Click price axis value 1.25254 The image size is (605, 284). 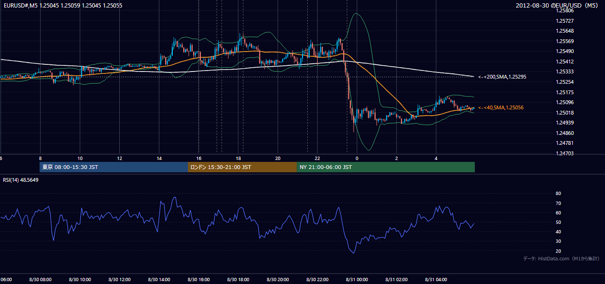tap(565, 82)
